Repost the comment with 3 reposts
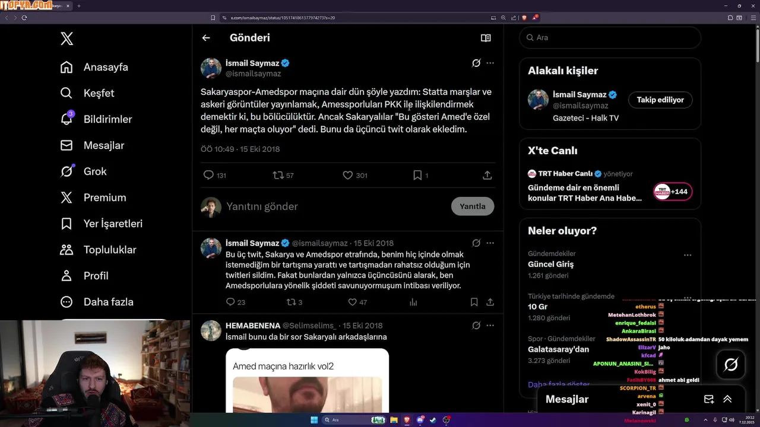 (294, 302)
